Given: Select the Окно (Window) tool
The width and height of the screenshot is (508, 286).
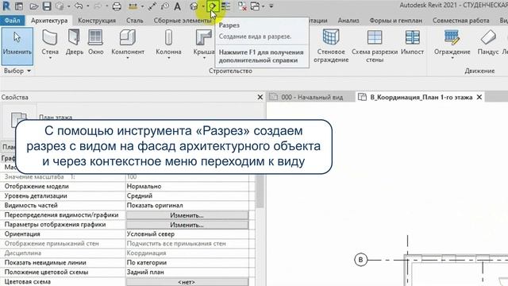Looking at the screenshot, I should 95,42.
